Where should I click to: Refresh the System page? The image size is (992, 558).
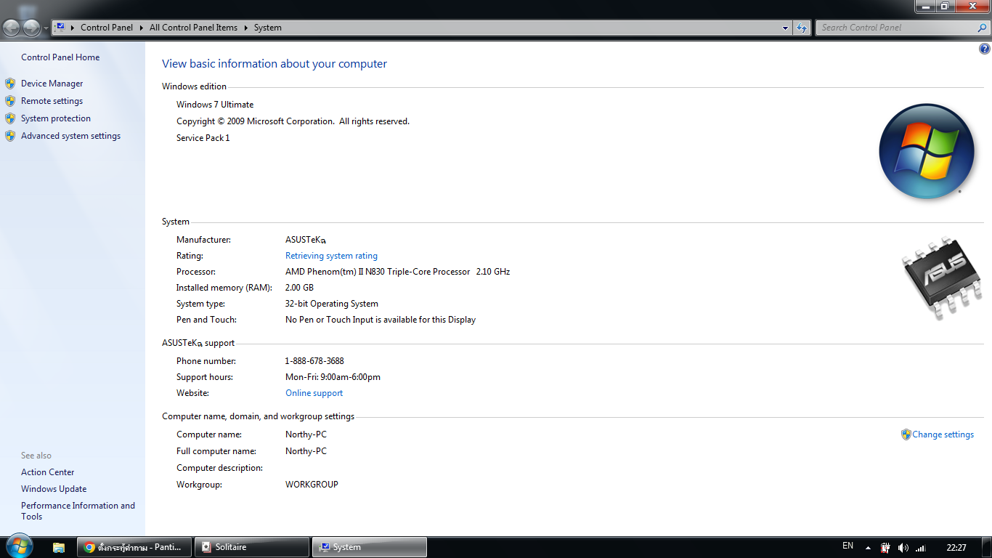coord(802,28)
